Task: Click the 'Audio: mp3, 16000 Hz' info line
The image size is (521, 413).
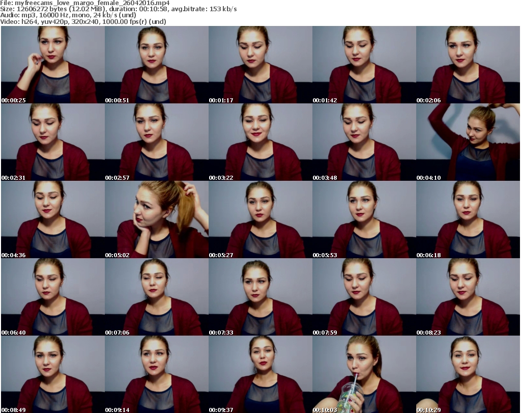Action: pos(68,15)
